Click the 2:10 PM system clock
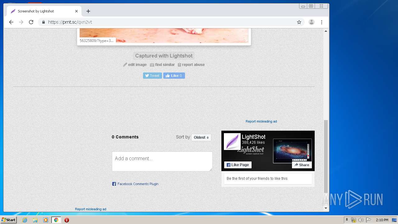Viewport: 398px width, 224px height. coord(382,220)
